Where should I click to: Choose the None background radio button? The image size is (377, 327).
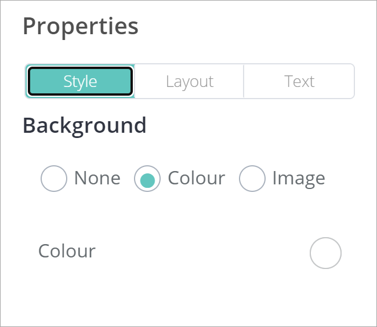54,179
